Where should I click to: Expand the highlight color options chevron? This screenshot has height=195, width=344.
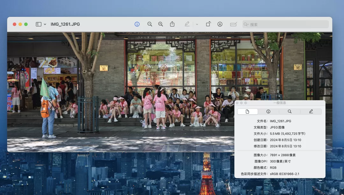[x=197, y=24]
